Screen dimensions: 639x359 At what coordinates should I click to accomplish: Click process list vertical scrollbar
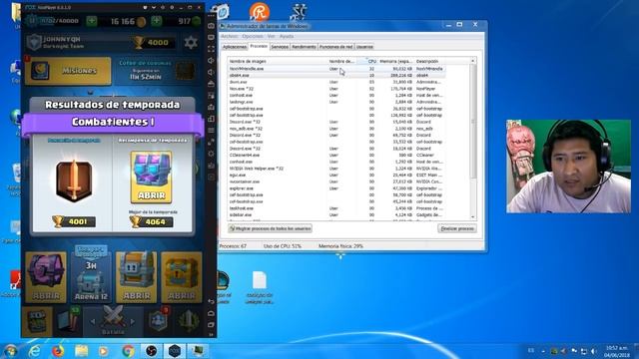(x=473, y=121)
